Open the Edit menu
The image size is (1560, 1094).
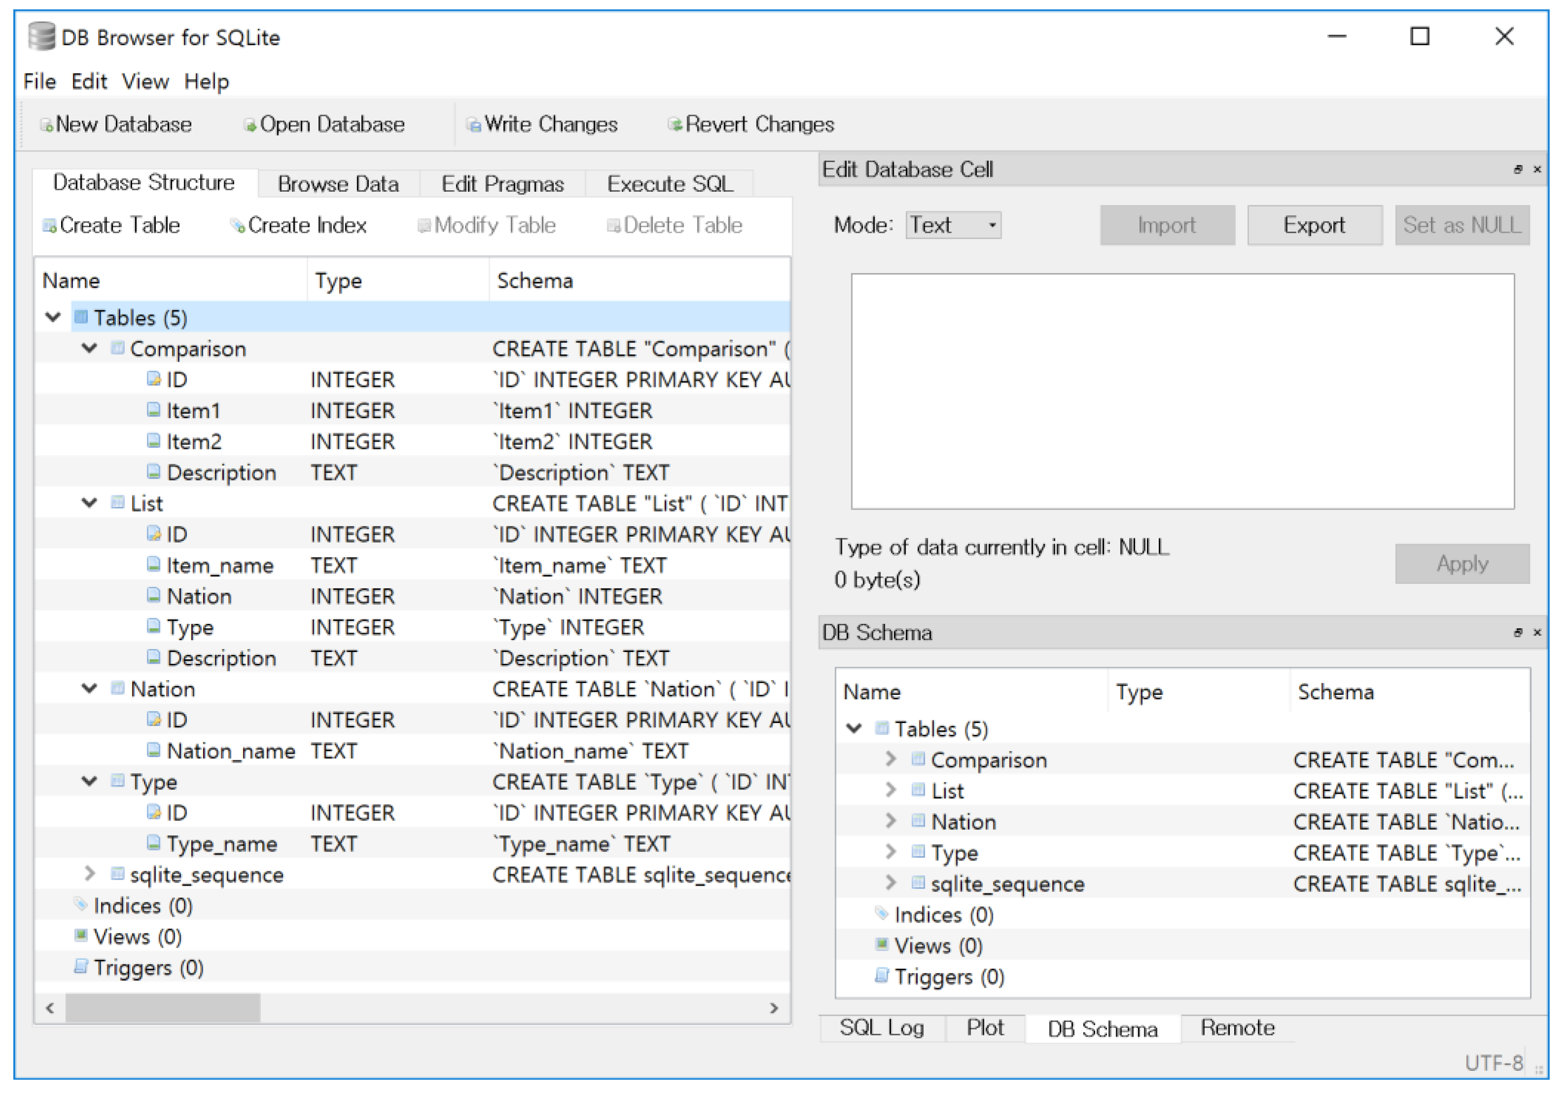point(89,81)
